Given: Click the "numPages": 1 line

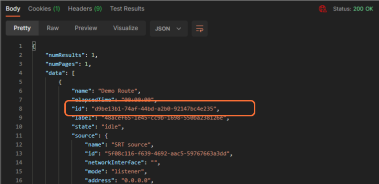Looking at the screenshot, I should pyautogui.click(x=68, y=64).
